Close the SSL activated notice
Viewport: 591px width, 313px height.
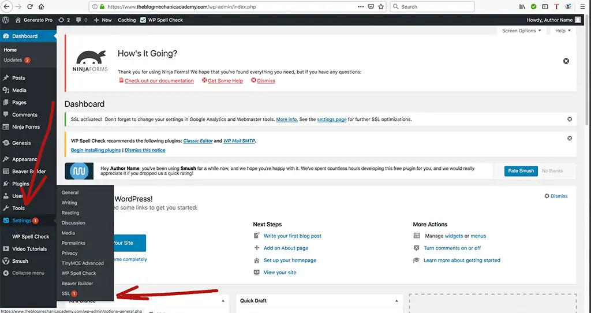point(570,120)
